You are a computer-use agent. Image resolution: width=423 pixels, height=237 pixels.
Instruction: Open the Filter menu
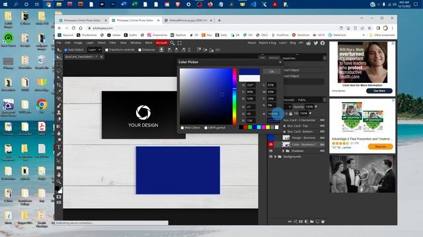click(x=113, y=43)
